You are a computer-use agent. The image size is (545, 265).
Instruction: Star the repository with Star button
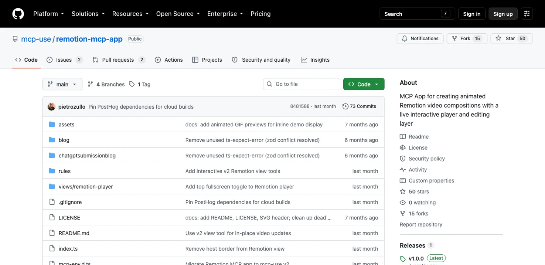[x=511, y=38]
